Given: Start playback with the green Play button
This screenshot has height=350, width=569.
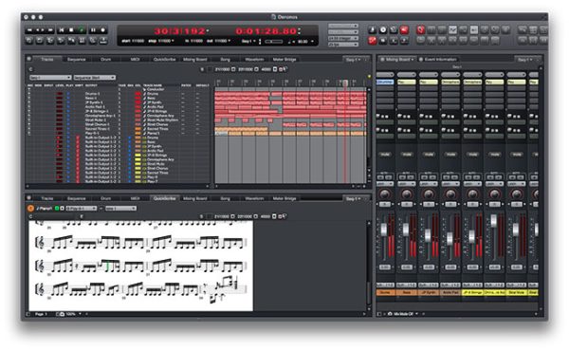Looking at the screenshot, I should point(82,30).
